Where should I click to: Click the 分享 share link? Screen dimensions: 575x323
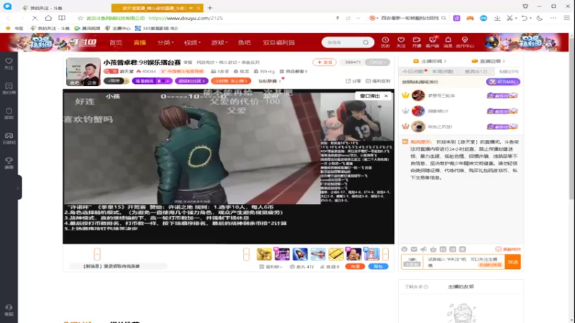[x=353, y=81]
